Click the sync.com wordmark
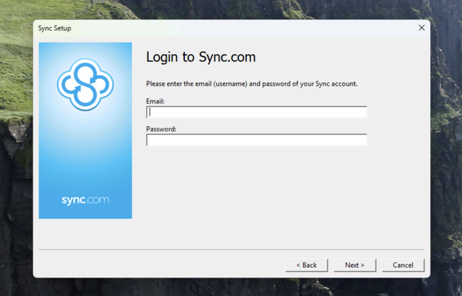Viewport: 462px width, 296px height. (x=85, y=200)
